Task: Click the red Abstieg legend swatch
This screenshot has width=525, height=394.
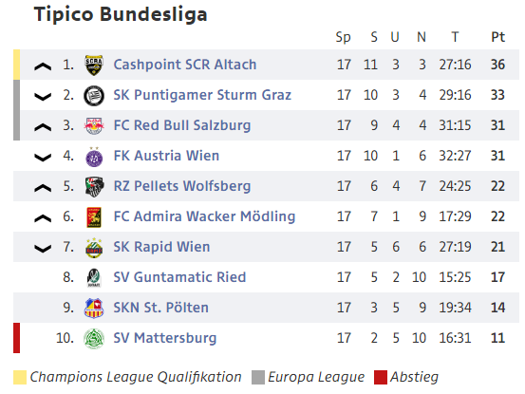Action: (381, 377)
